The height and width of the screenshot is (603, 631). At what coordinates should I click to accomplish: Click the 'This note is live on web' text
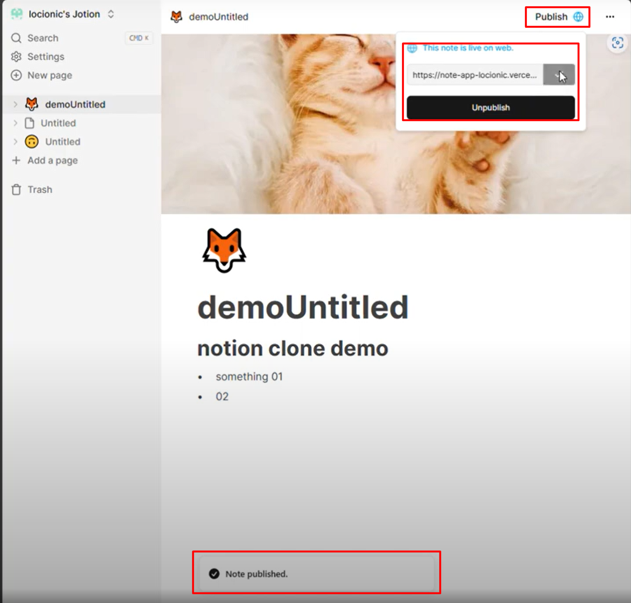(468, 48)
